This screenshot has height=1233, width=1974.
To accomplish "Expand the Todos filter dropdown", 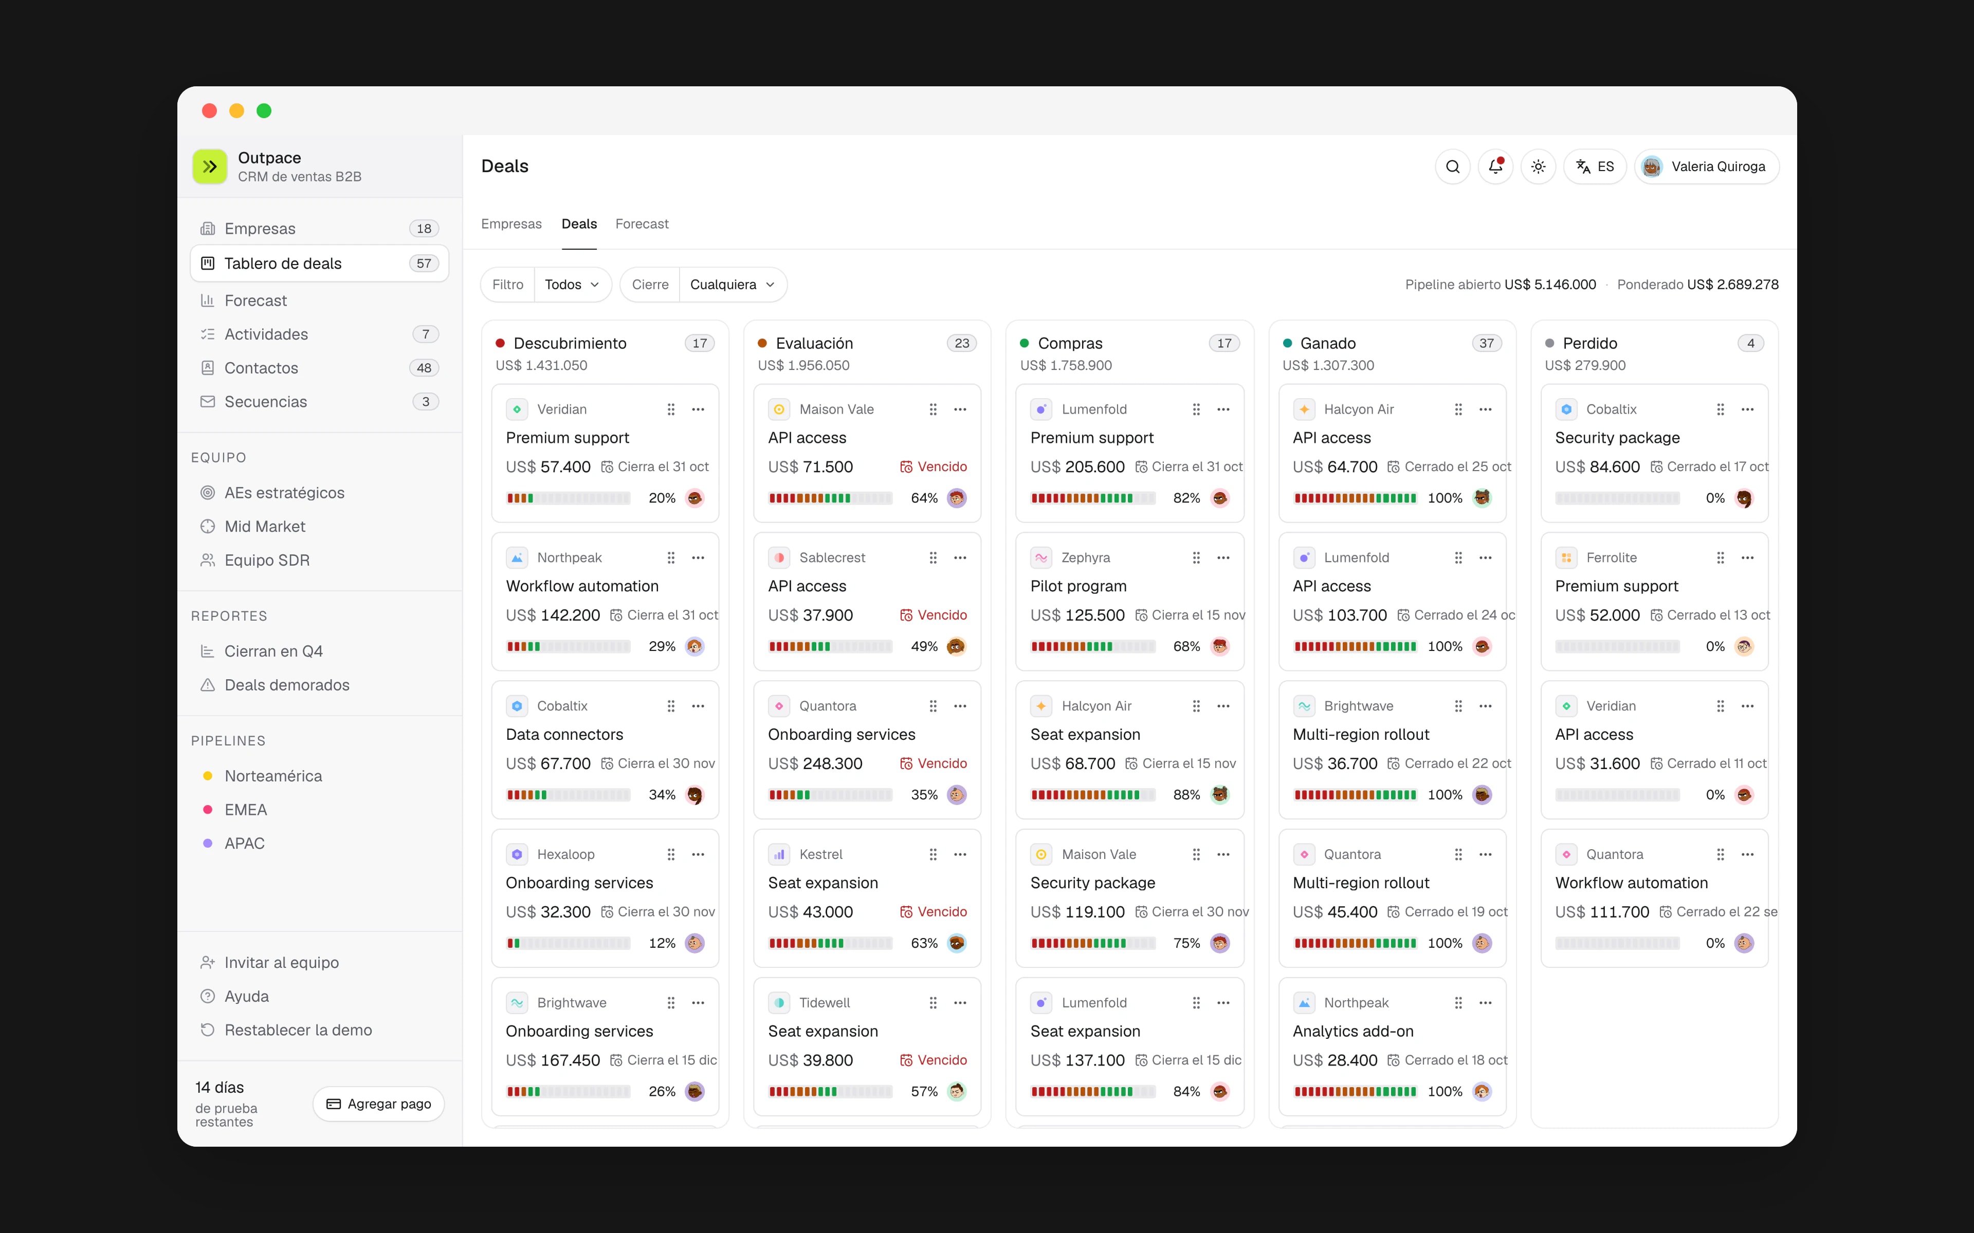I will [x=572, y=285].
